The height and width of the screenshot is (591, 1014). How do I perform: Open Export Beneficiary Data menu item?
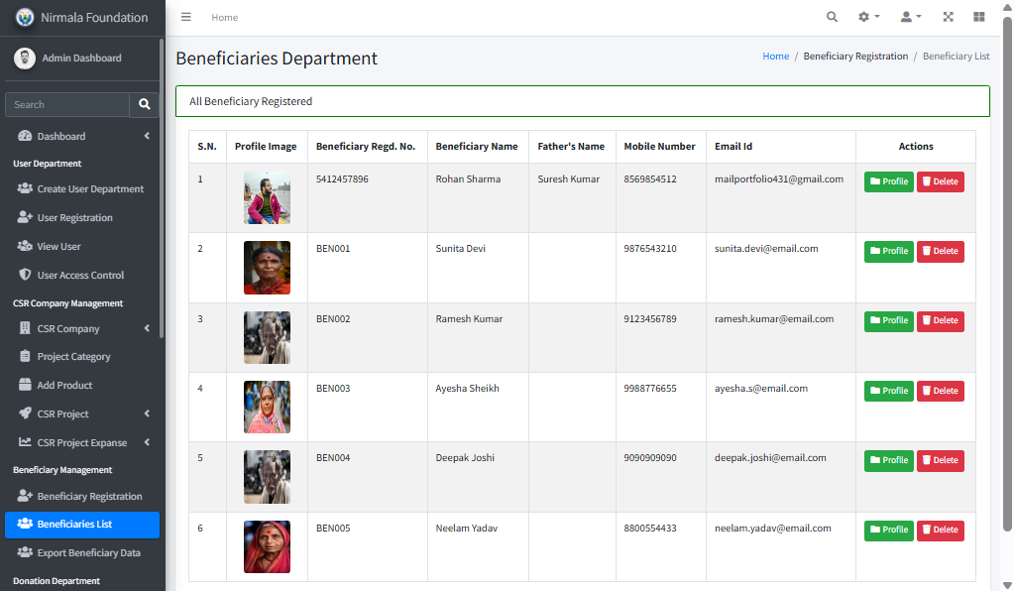88,552
